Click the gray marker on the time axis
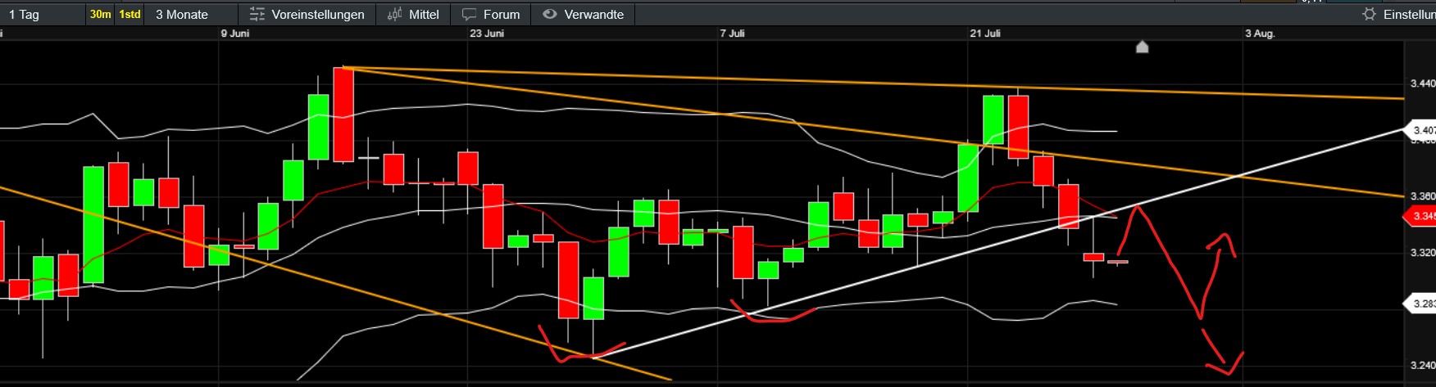 pyautogui.click(x=1142, y=47)
